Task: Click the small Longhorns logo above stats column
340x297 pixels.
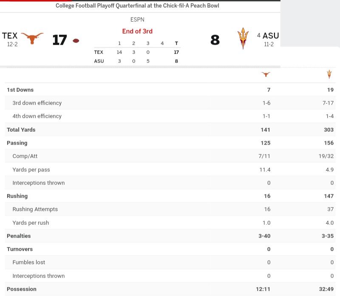Action: pyautogui.click(x=266, y=74)
